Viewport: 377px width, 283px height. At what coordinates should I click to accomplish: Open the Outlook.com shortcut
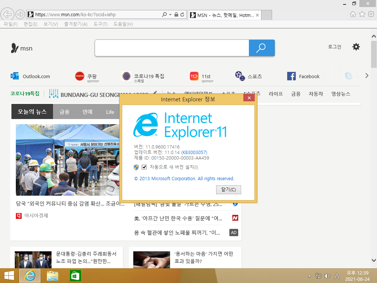(30, 76)
